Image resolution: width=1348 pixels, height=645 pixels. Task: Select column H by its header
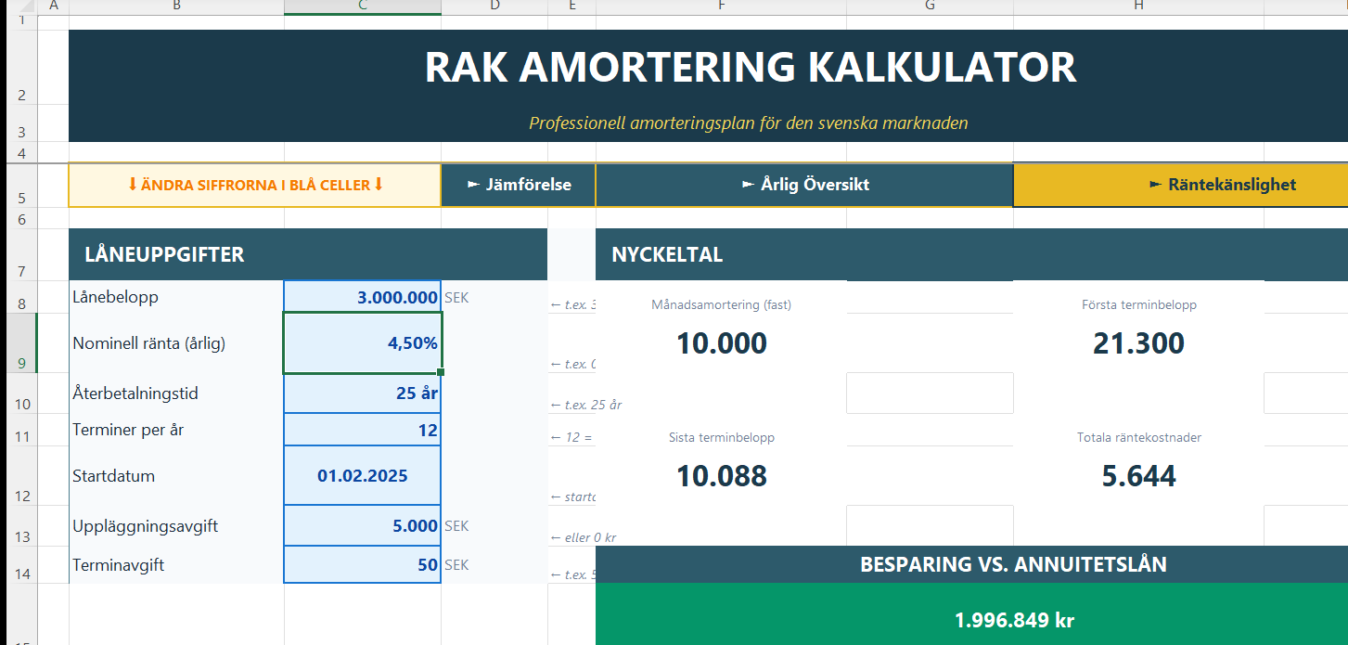click(x=1138, y=6)
